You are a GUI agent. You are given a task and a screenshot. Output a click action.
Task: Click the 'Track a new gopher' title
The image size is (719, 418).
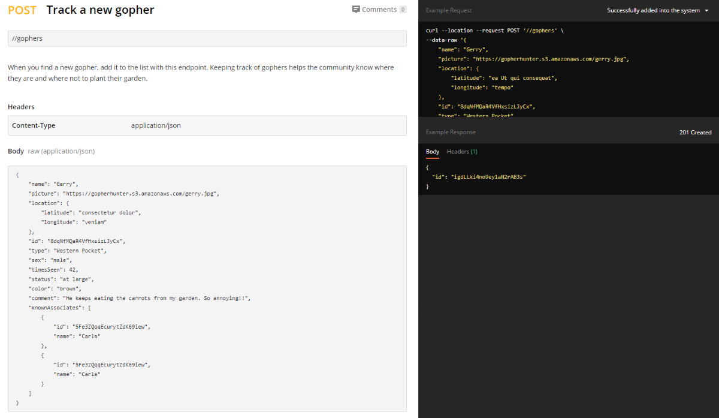(100, 10)
